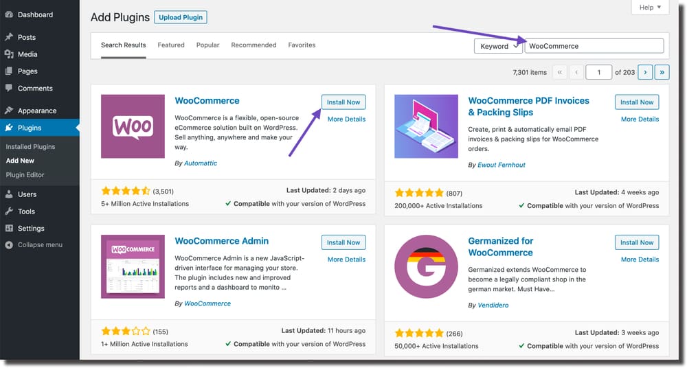Select the '7,301 items' count text
The height and width of the screenshot is (368, 687).
tap(530, 72)
